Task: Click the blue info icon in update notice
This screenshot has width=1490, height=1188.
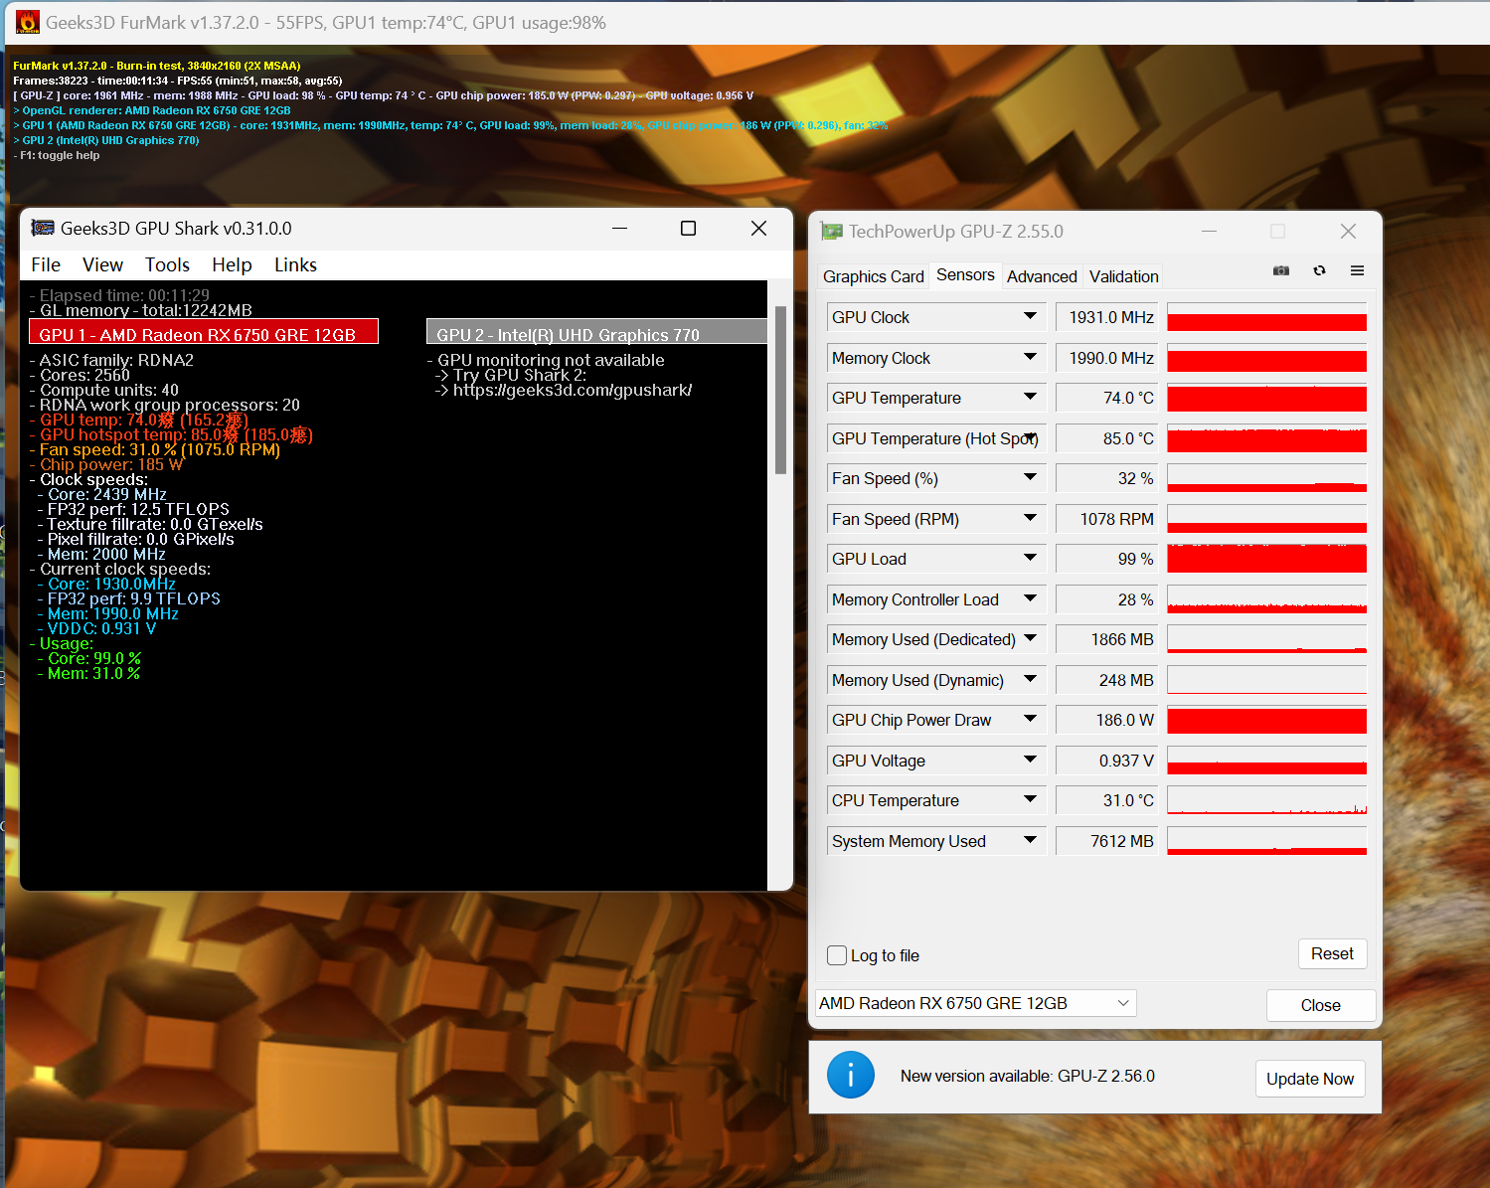Action: (x=851, y=1075)
